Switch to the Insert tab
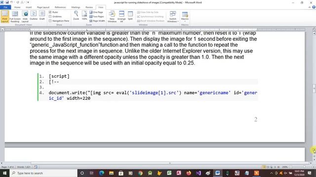 [29, 7]
